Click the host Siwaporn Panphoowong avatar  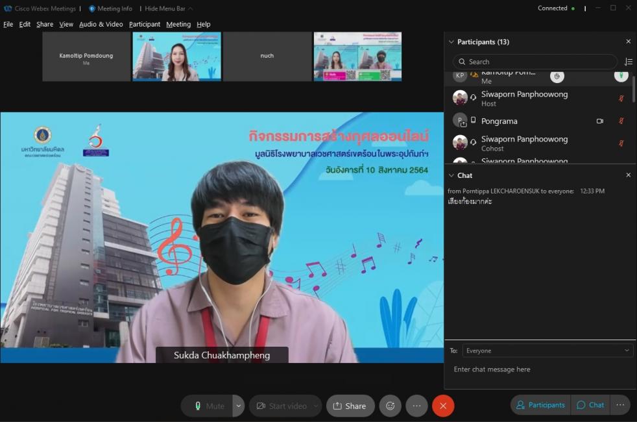(460, 98)
